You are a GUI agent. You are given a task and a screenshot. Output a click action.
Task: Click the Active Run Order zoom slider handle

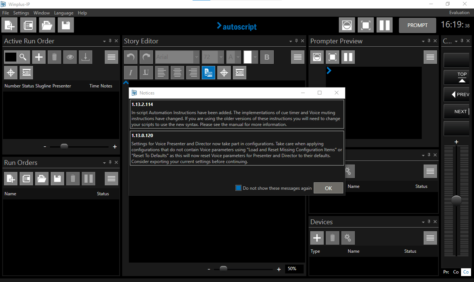[x=64, y=146]
